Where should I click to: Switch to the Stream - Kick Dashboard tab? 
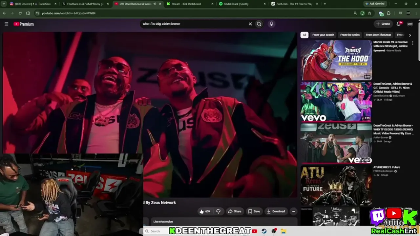186,4
